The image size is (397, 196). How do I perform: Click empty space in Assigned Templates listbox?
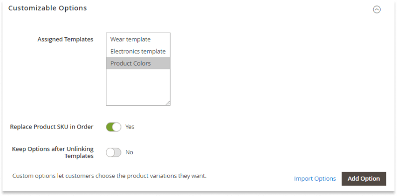pos(138,86)
